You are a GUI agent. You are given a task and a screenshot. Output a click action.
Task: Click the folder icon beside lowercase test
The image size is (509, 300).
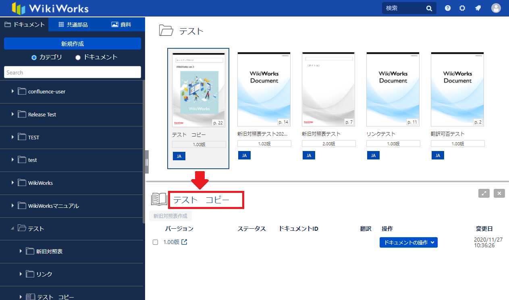coord(22,160)
